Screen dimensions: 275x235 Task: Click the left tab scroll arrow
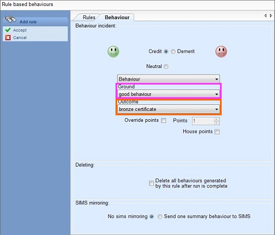265,16
